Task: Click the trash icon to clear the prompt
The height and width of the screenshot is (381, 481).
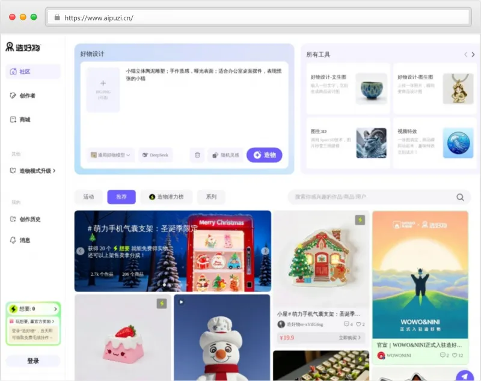Action: click(197, 155)
